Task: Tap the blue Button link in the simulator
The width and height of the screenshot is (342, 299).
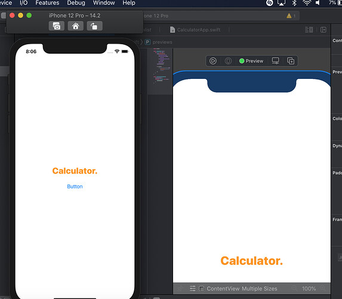Action: point(75,187)
